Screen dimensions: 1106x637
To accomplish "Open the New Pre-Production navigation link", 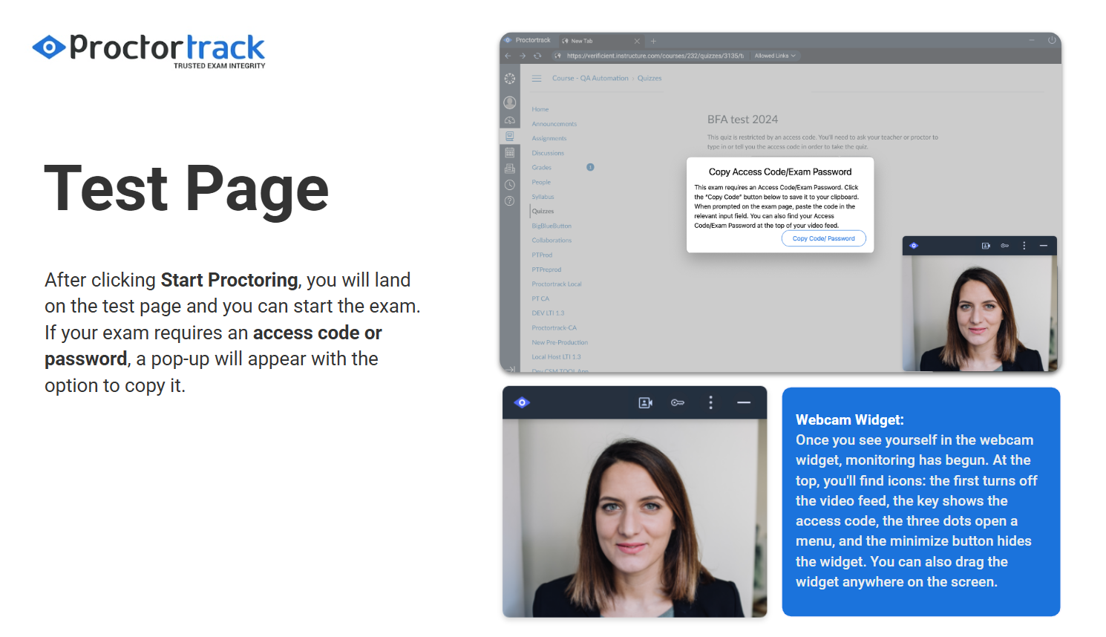I will pyautogui.click(x=560, y=342).
